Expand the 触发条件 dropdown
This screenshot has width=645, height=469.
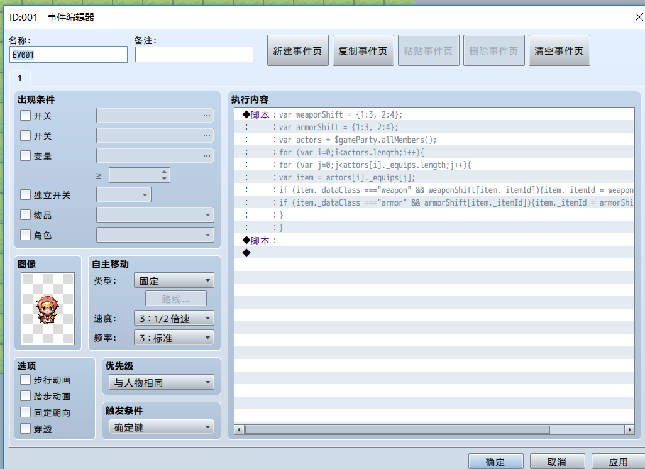161,427
